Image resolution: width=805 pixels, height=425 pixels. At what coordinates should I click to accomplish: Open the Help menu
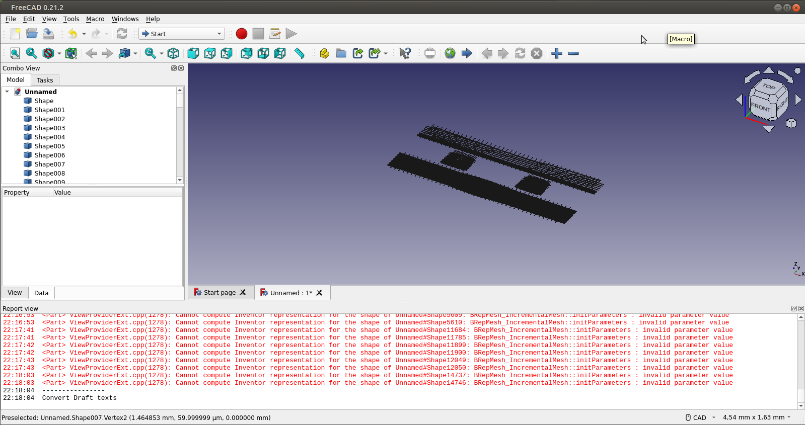pos(153,19)
